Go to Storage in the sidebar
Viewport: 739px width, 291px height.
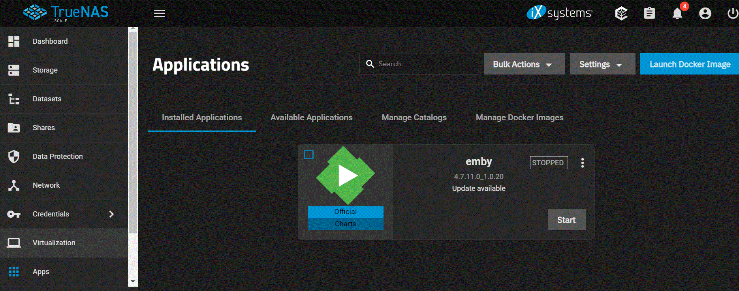(45, 70)
